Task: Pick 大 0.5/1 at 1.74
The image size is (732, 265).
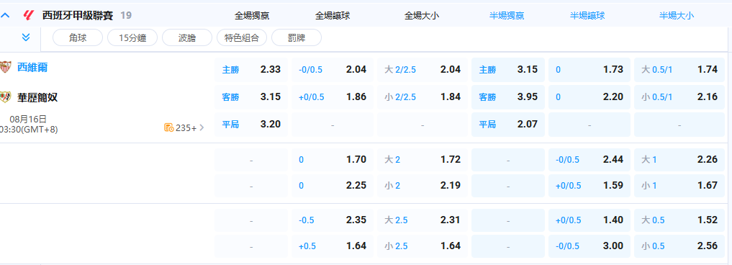Action: [x=679, y=70]
